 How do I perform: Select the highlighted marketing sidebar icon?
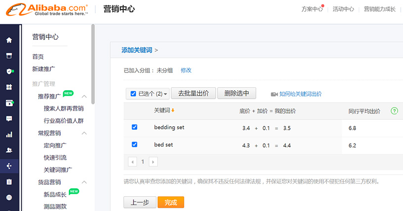(9, 166)
